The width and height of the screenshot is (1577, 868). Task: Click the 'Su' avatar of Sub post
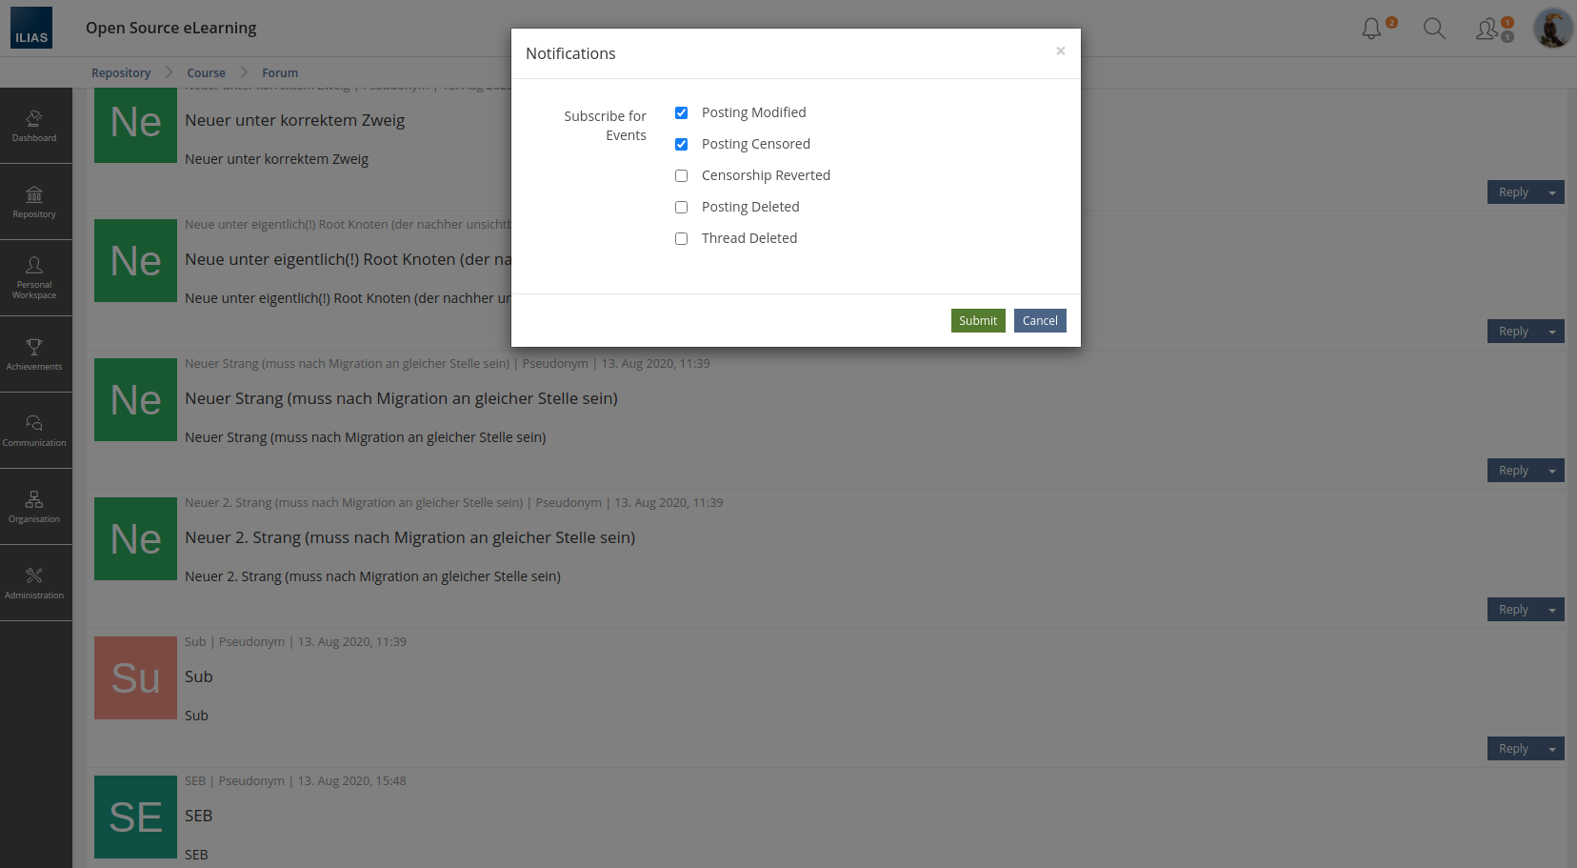pyautogui.click(x=135, y=678)
